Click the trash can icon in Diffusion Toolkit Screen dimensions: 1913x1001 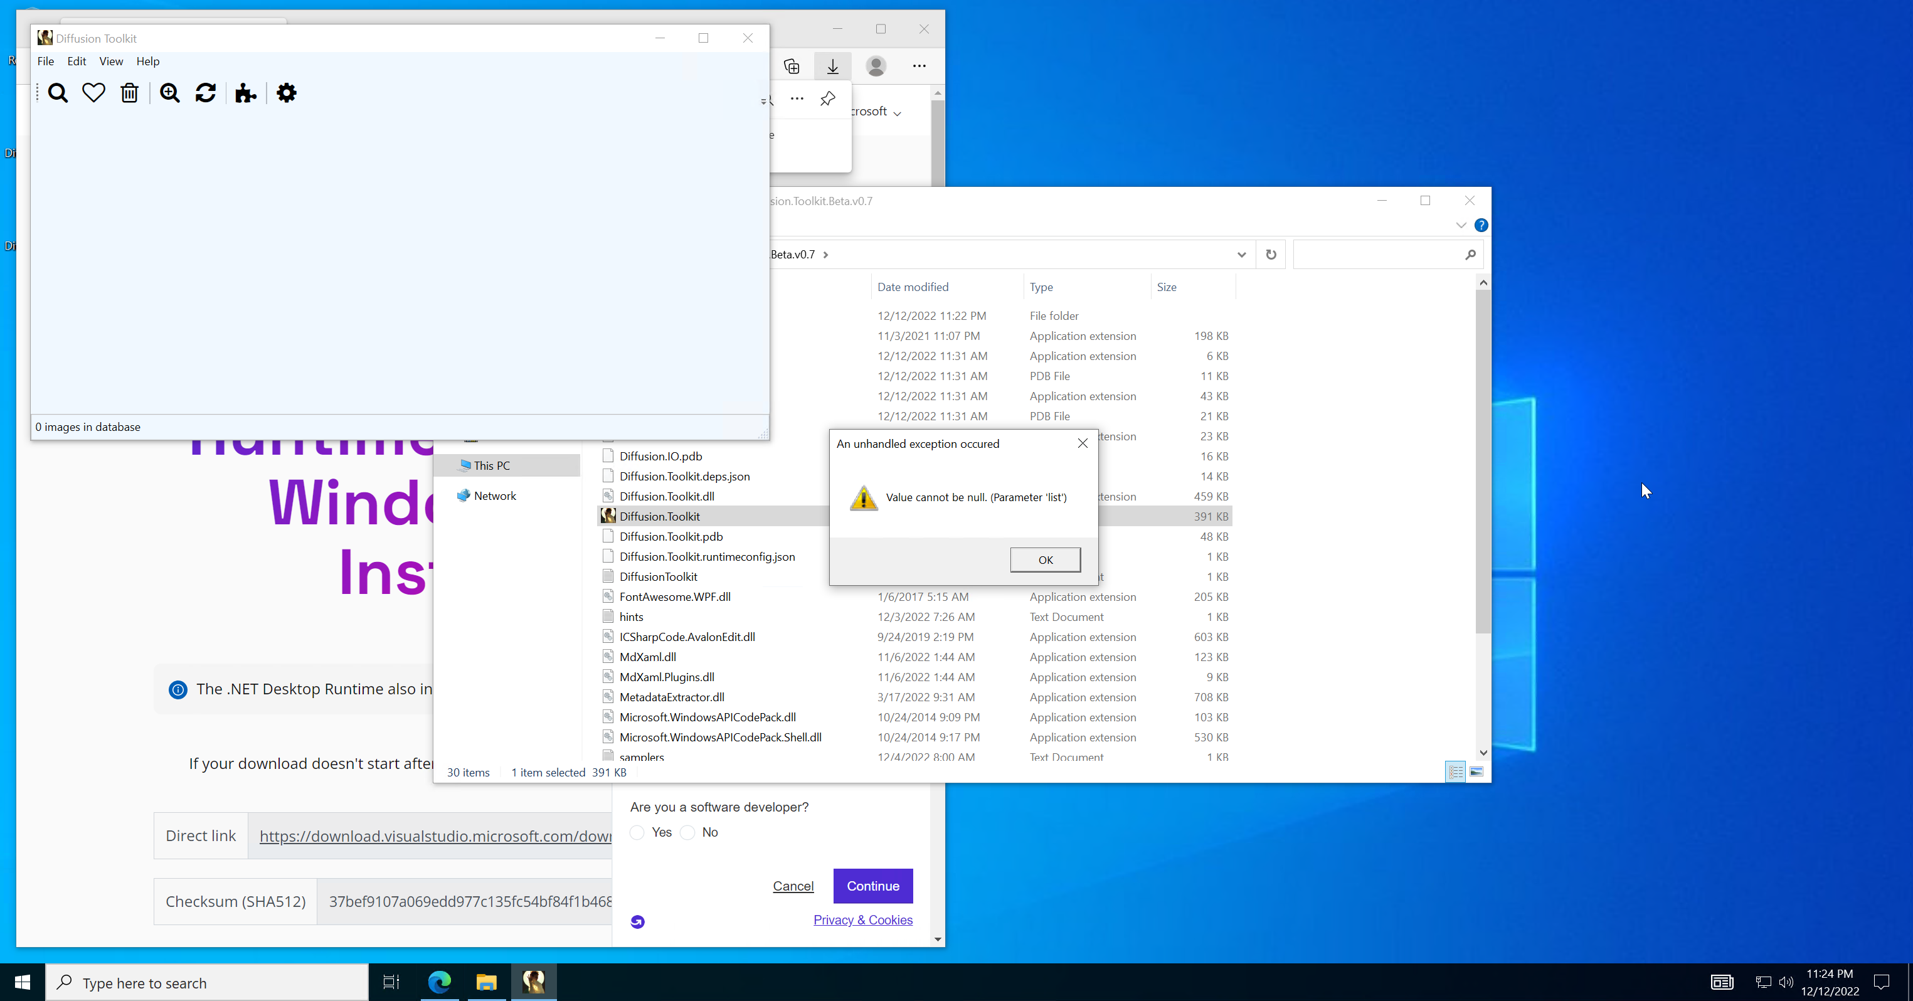click(130, 93)
